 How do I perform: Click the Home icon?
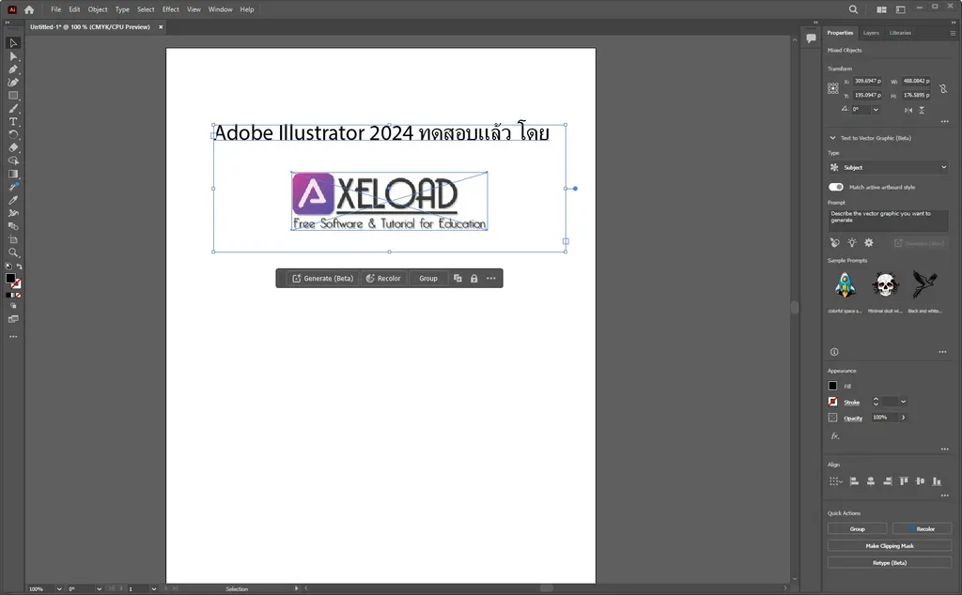(x=29, y=9)
